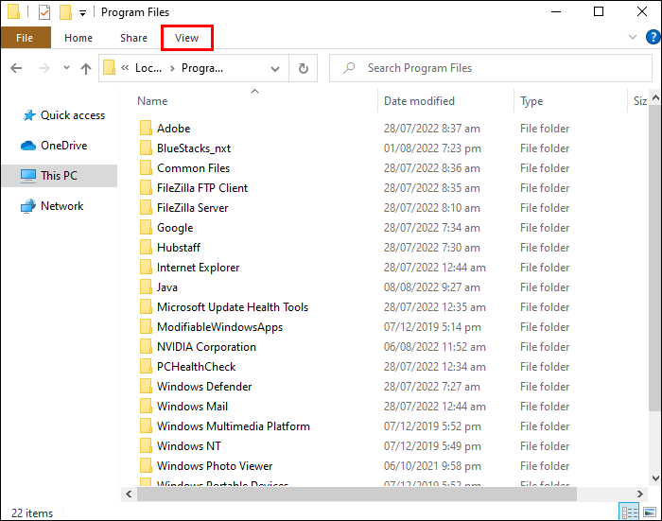This screenshot has width=662, height=521.
Task: Expand hidden breadcrumb path double chevron
Action: click(x=125, y=68)
